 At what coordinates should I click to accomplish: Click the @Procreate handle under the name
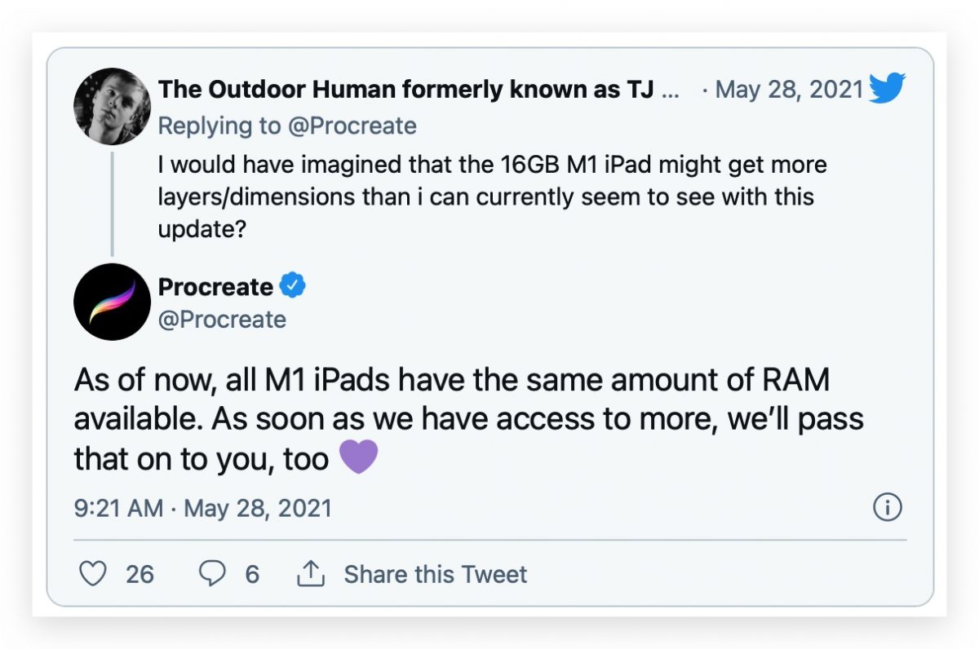tap(222, 319)
